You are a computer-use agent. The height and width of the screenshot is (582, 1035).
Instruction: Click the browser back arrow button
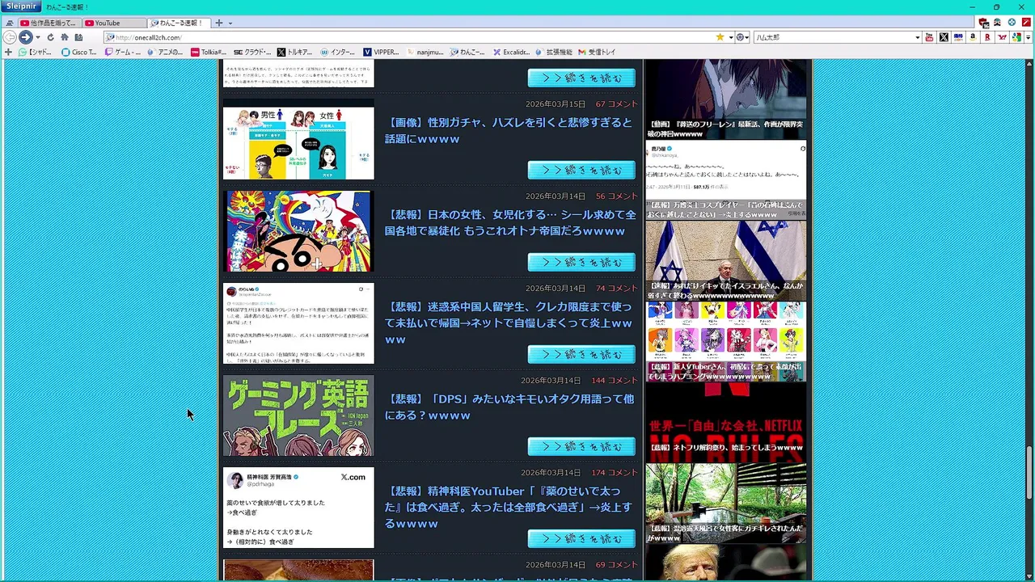[x=10, y=37]
